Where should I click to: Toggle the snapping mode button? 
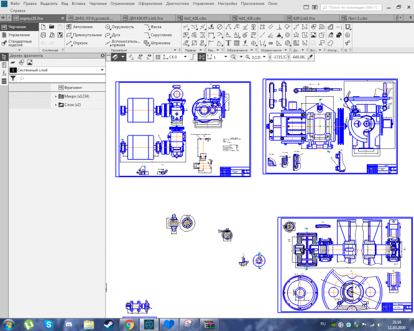tap(201, 57)
